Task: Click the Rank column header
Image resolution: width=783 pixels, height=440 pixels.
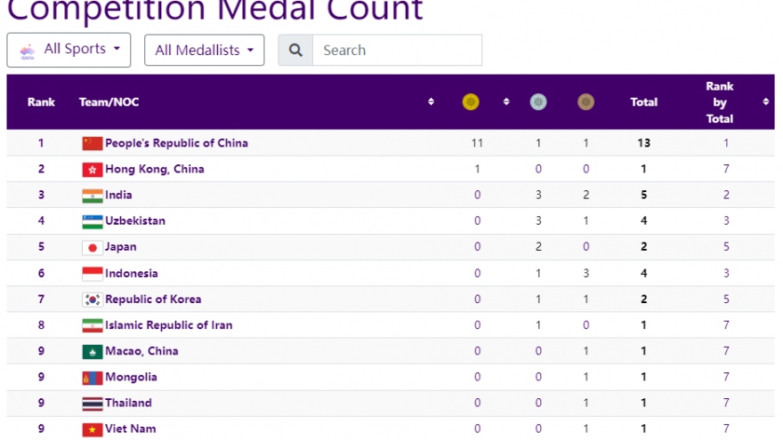Action: click(x=41, y=102)
